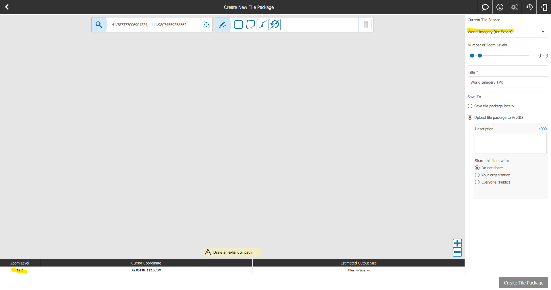551x290 pixels.
Task: Clear the coordinate search field
Action: tap(206, 25)
